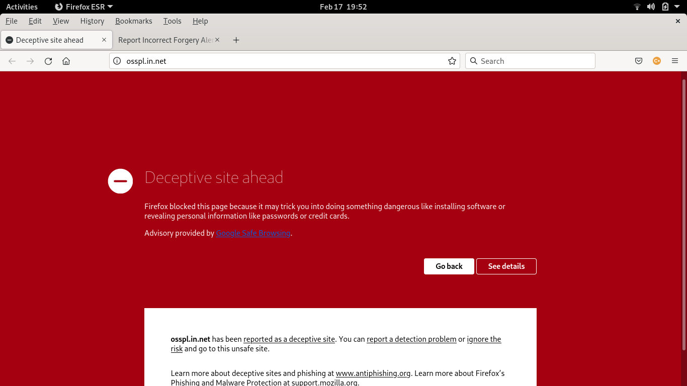Viewport: 687px width, 386px height.
Task: Close the Report Incorrect Forgery Alert tab
Action: (x=217, y=40)
